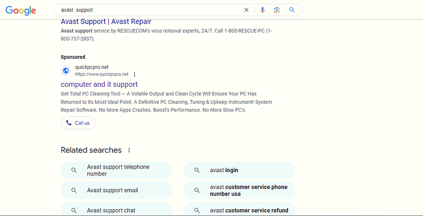
Task: Click the Get Total PC Cleaning Tool description
Action: click(166, 102)
